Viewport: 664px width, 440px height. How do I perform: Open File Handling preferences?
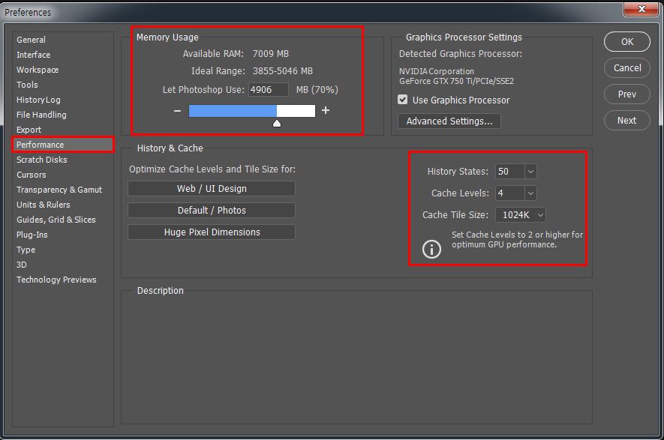tap(41, 115)
